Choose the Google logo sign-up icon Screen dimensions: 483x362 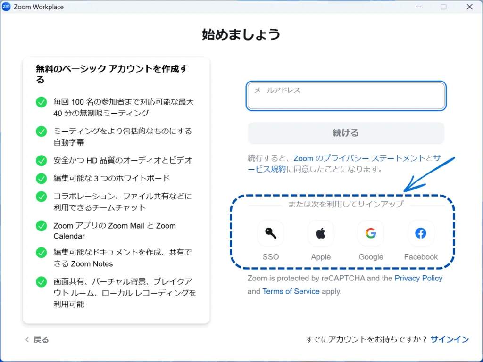tap(371, 233)
